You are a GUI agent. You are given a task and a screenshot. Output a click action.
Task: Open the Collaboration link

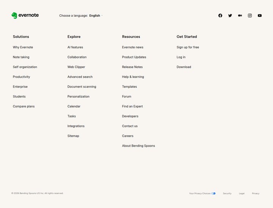pyautogui.click(x=77, y=57)
